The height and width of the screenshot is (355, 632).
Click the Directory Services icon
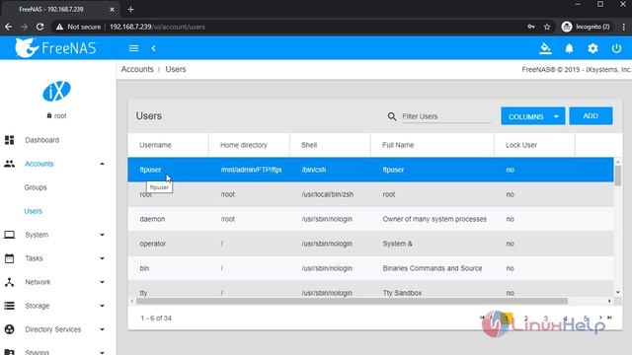(x=9, y=329)
